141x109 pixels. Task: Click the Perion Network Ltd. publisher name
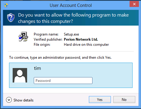point(81,39)
